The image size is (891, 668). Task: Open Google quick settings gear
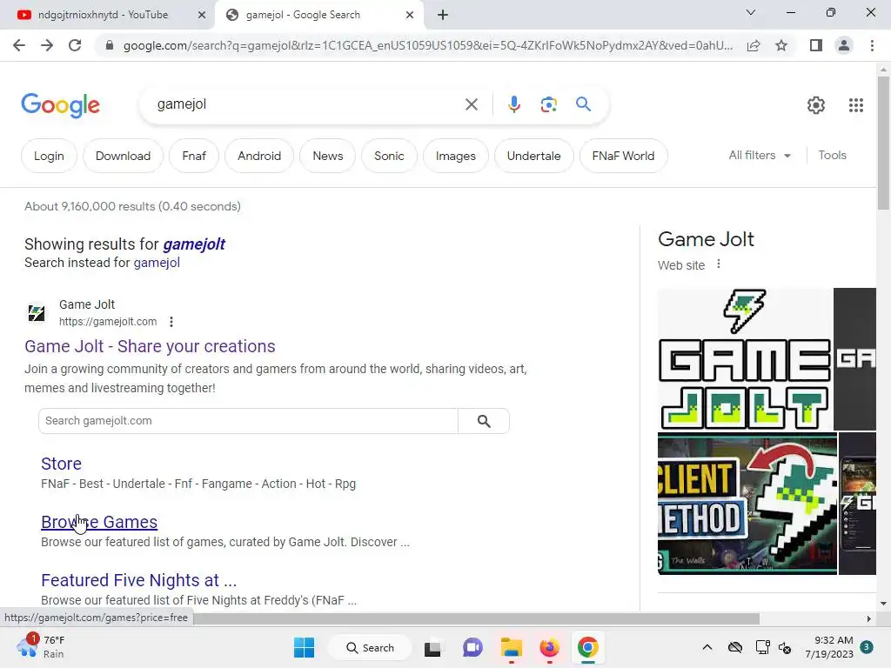click(x=816, y=105)
